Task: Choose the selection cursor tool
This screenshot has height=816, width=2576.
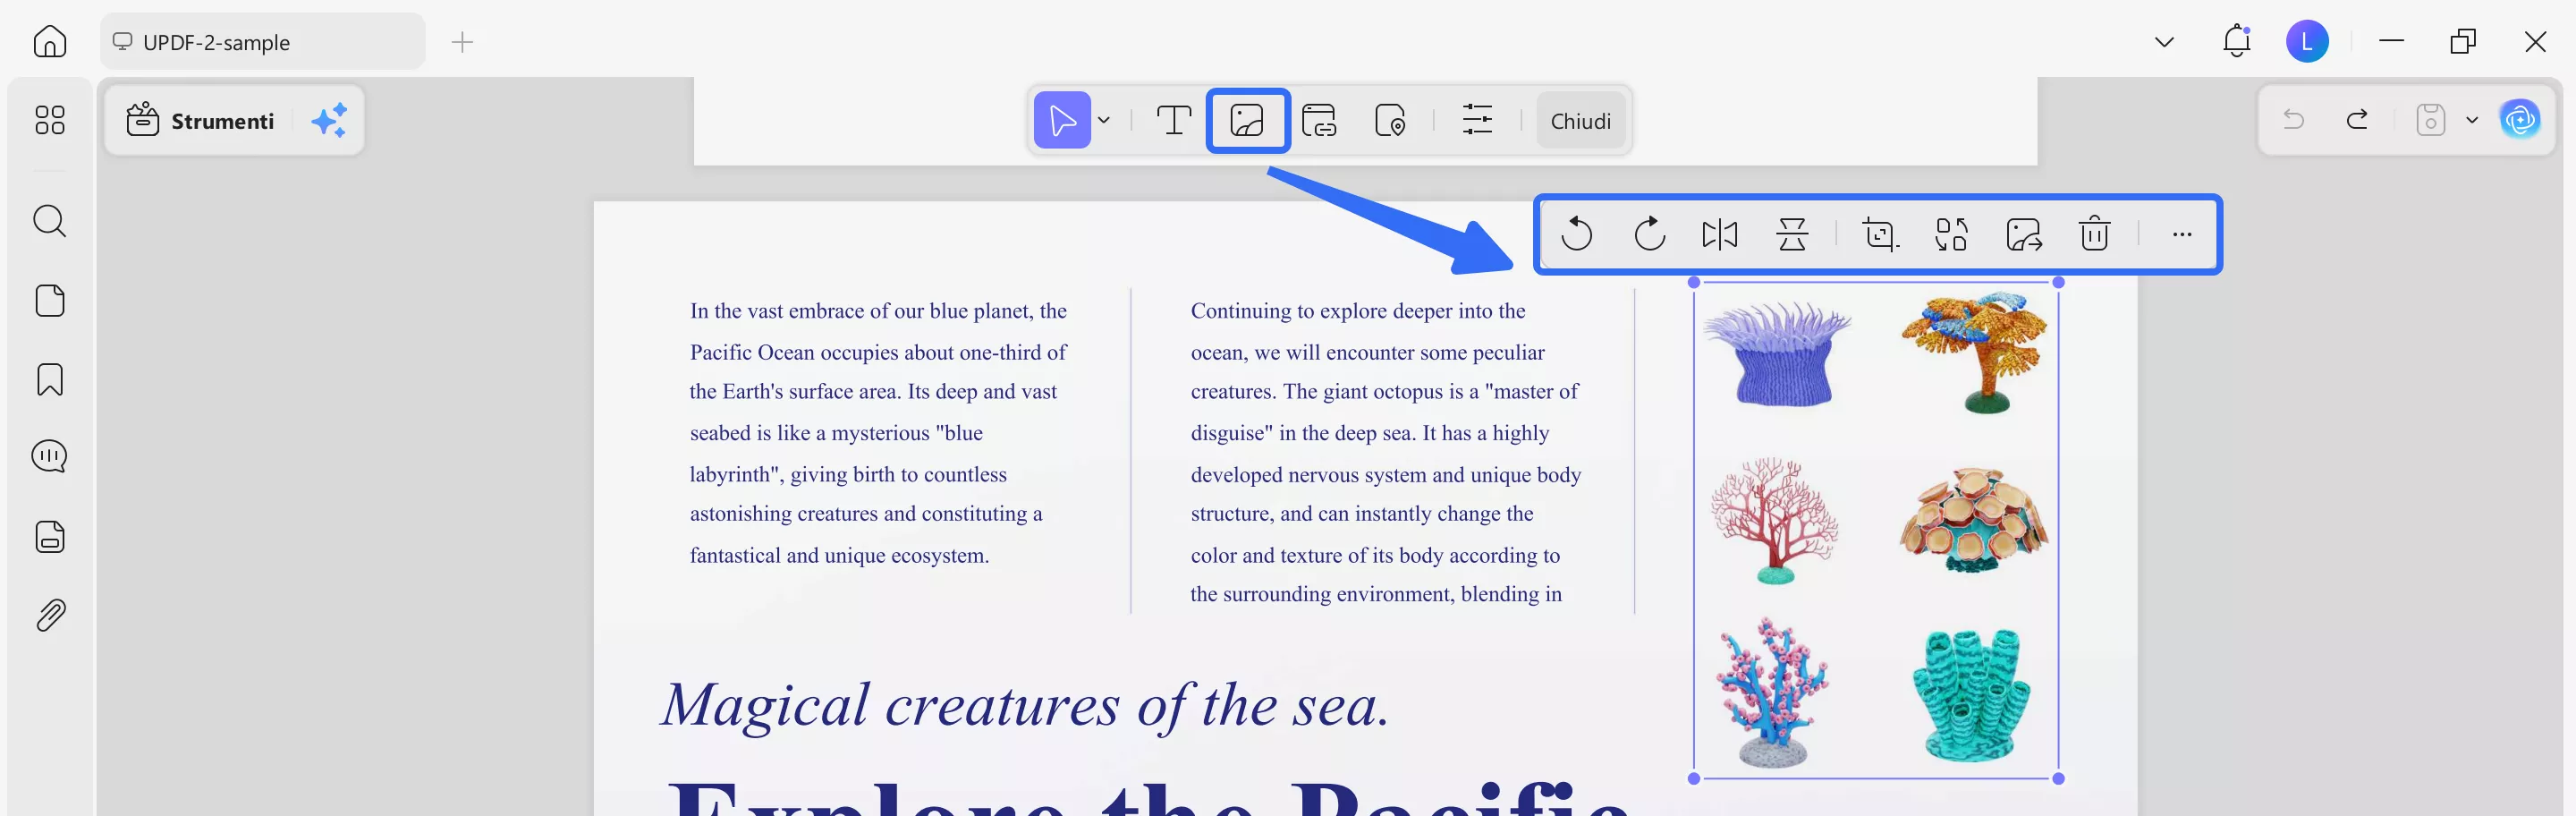Action: tap(1062, 121)
